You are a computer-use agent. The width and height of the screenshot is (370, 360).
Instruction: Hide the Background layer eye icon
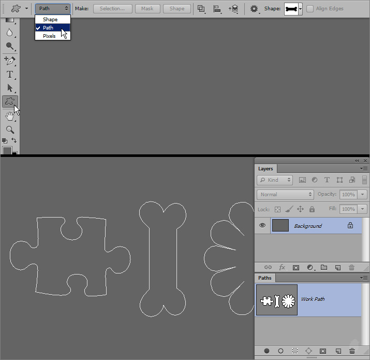(262, 226)
